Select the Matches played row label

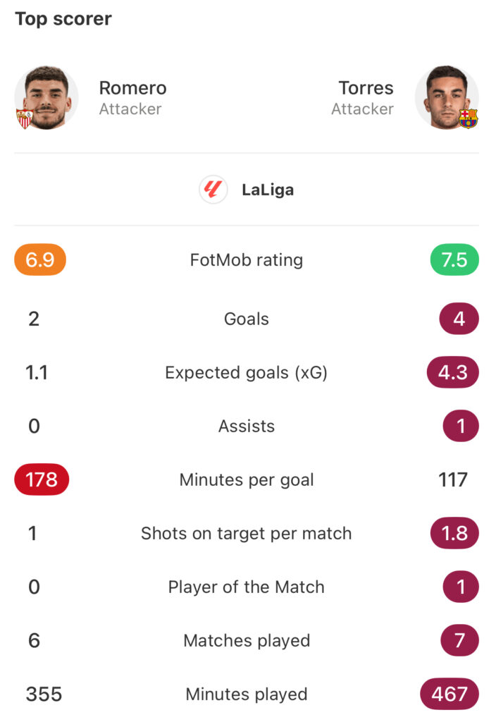[x=247, y=640]
